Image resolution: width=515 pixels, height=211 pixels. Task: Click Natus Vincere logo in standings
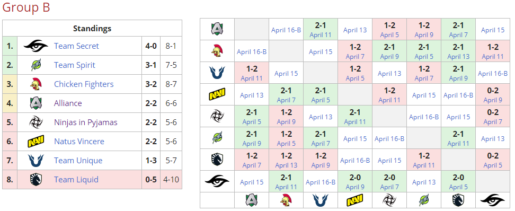36,142
